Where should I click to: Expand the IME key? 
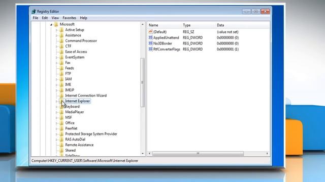pos(56,85)
